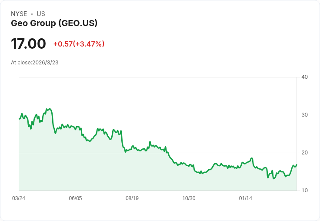
Task: Click the At close:2026/3/23 timestamp
Action: (35, 63)
